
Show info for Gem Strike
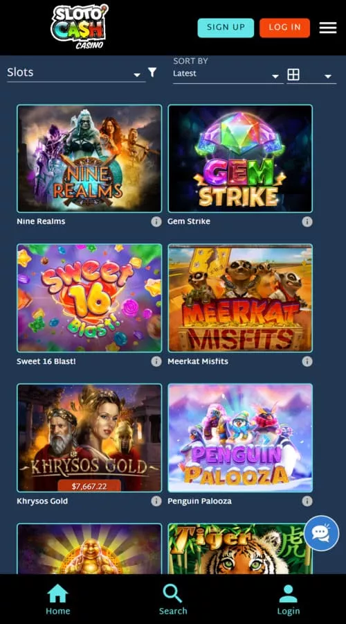[307, 222]
